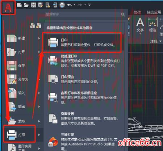Click the Open folder icon in quick access toolbar
163x151 pixels.
tap(26, 5)
